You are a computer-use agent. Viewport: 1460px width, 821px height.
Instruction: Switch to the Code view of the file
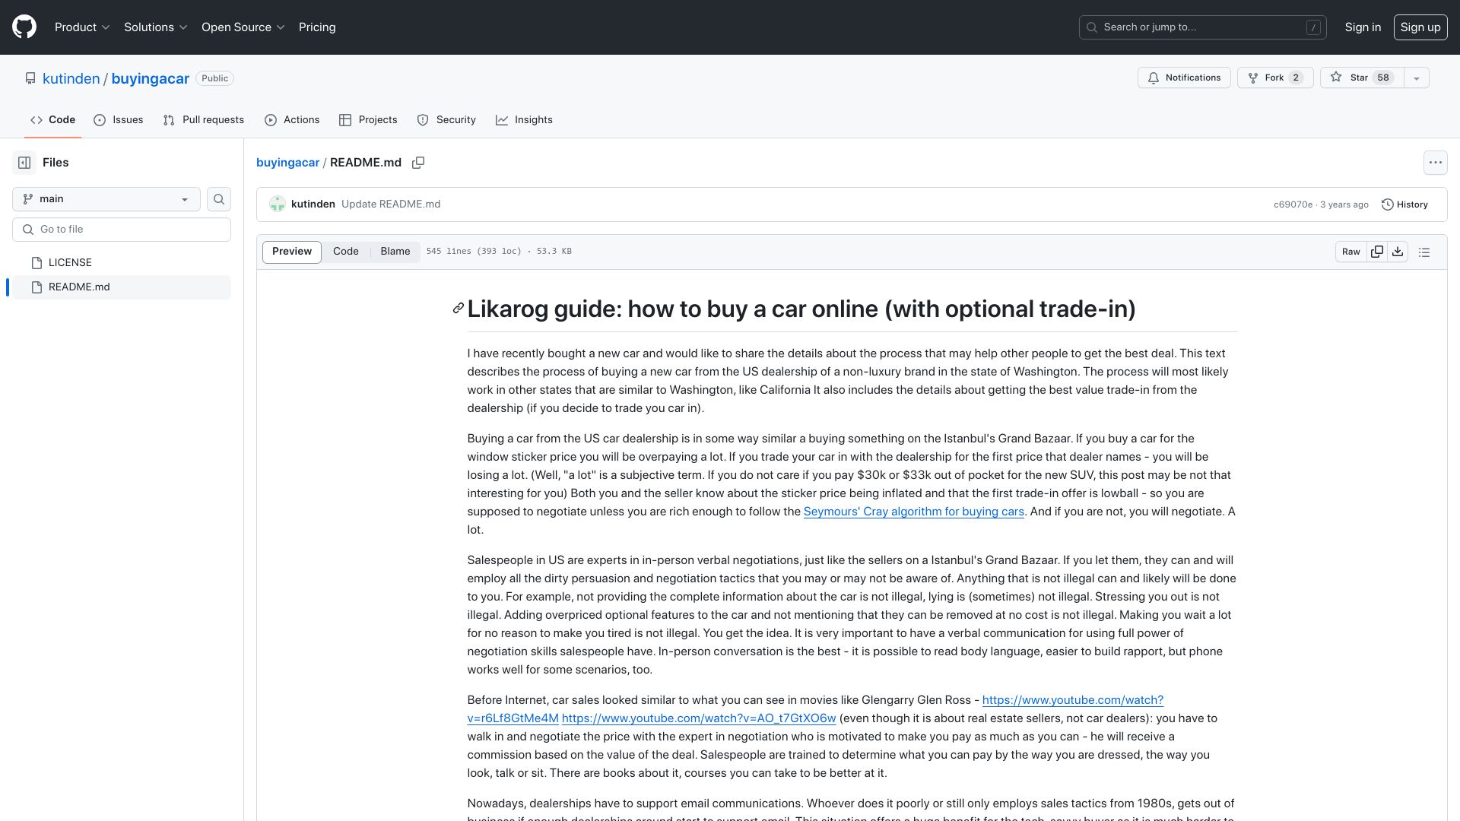coord(346,252)
